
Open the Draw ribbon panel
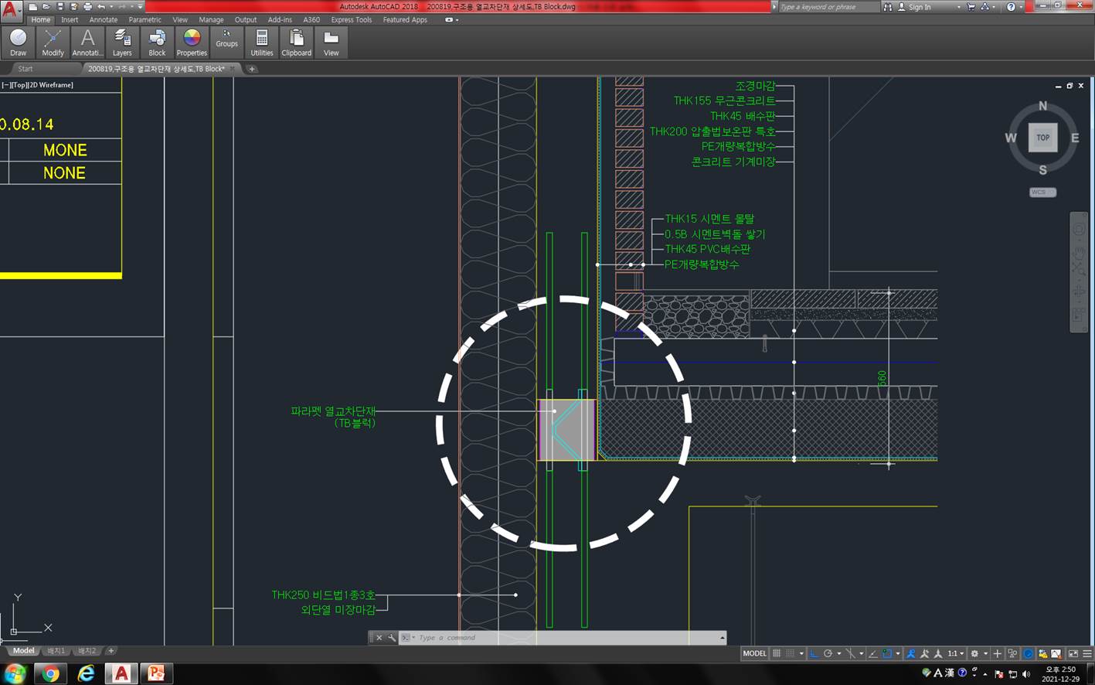coord(18,43)
